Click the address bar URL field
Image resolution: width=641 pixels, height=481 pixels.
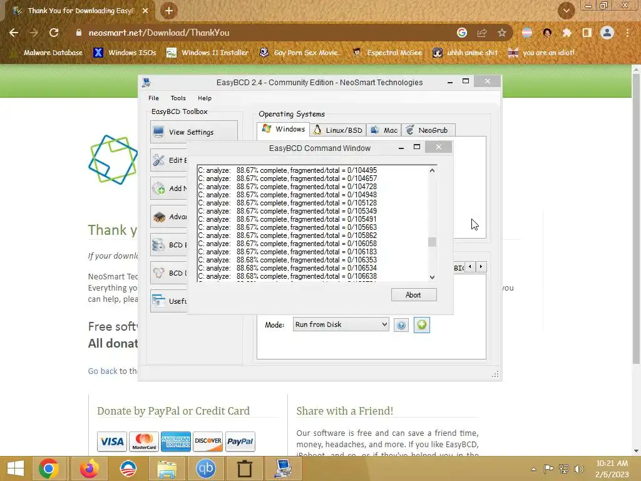pyautogui.click(x=262, y=33)
